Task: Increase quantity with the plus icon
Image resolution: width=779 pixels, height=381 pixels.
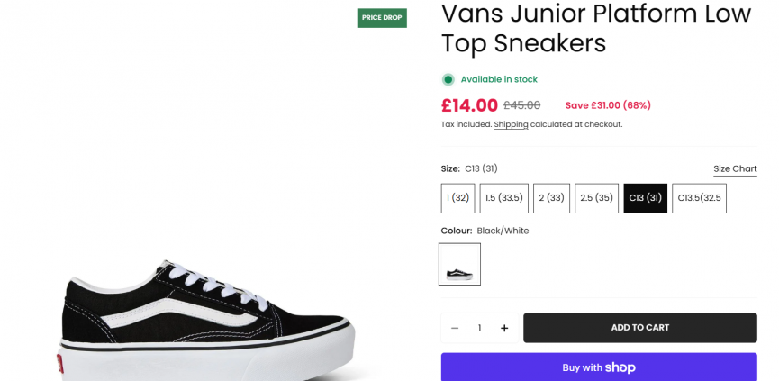Action: [504, 328]
